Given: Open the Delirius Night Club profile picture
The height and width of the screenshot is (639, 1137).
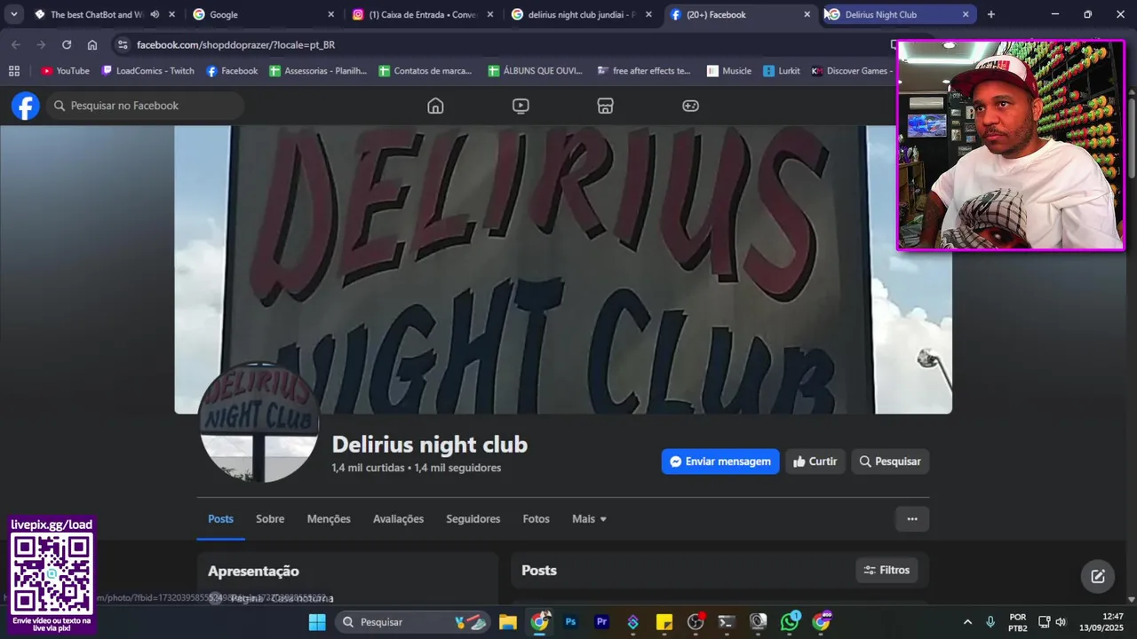Looking at the screenshot, I should point(258,422).
